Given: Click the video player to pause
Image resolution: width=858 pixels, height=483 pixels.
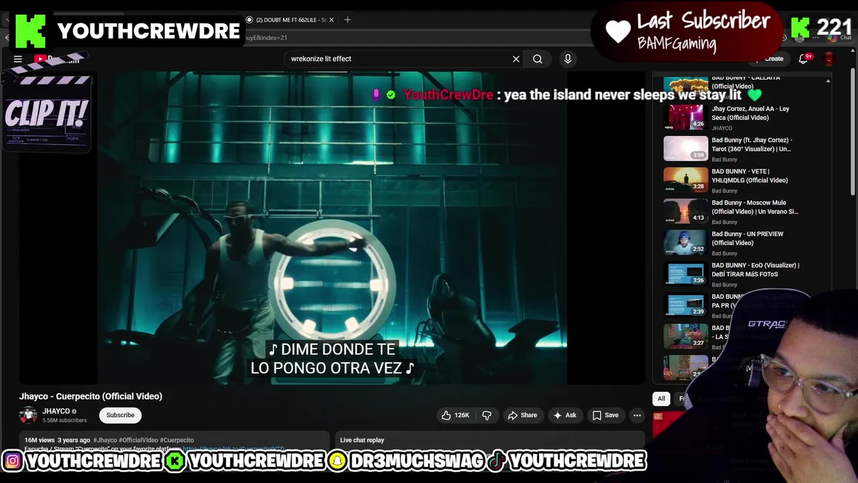Looking at the screenshot, I should coord(332,228).
